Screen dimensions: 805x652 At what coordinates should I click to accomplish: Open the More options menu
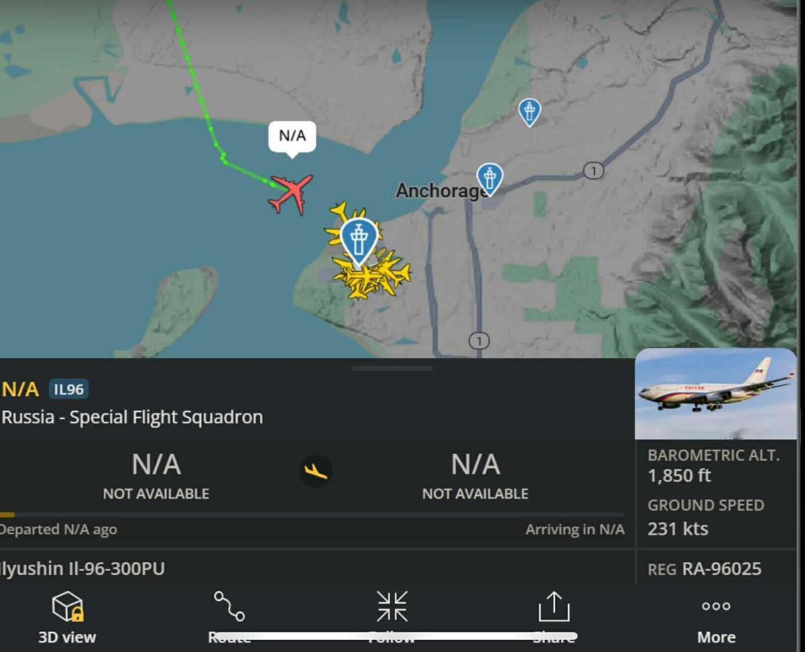pyautogui.click(x=716, y=606)
